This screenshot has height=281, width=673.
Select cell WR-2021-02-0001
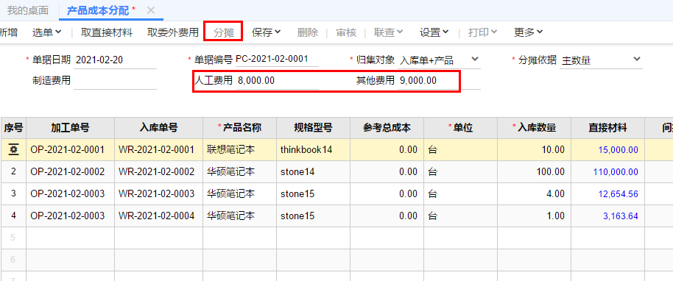[159, 150]
